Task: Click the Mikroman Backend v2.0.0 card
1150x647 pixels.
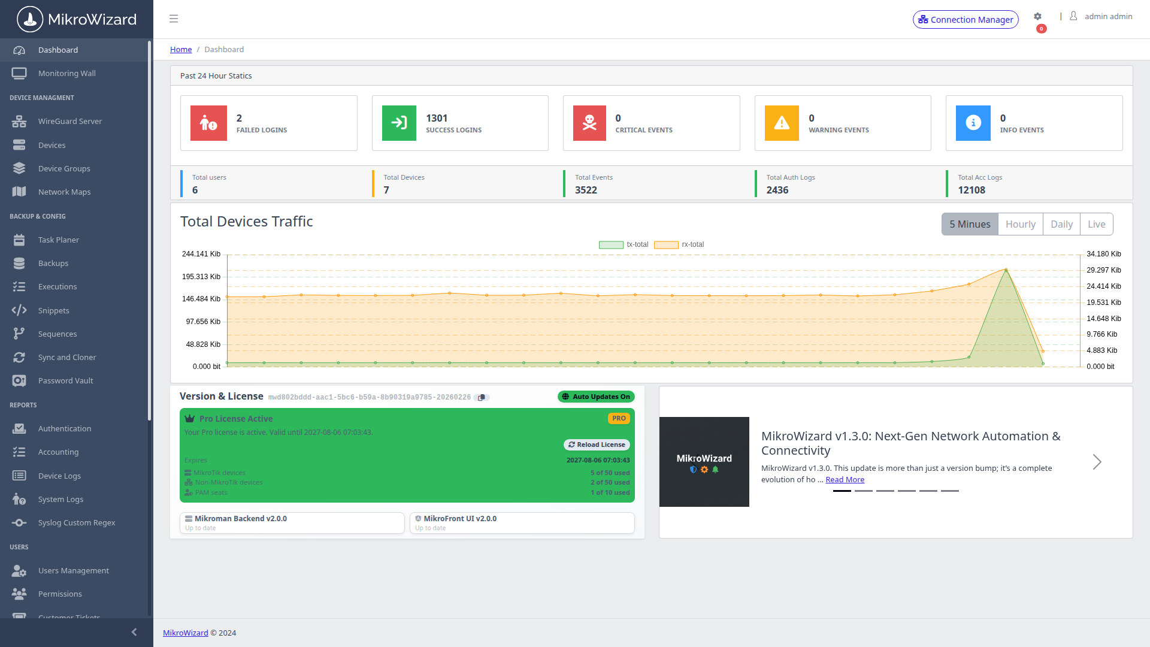Action: tap(292, 523)
